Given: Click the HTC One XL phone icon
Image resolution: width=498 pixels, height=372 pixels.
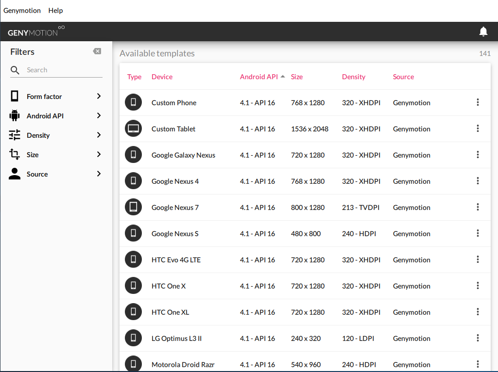Looking at the screenshot, I should point(134,312).
